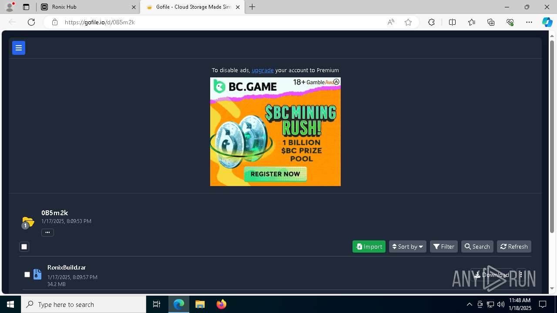Viewport: 557px width, 313px height.
Task: Open Edge Settings and more menu
Action: coord(529,22)
